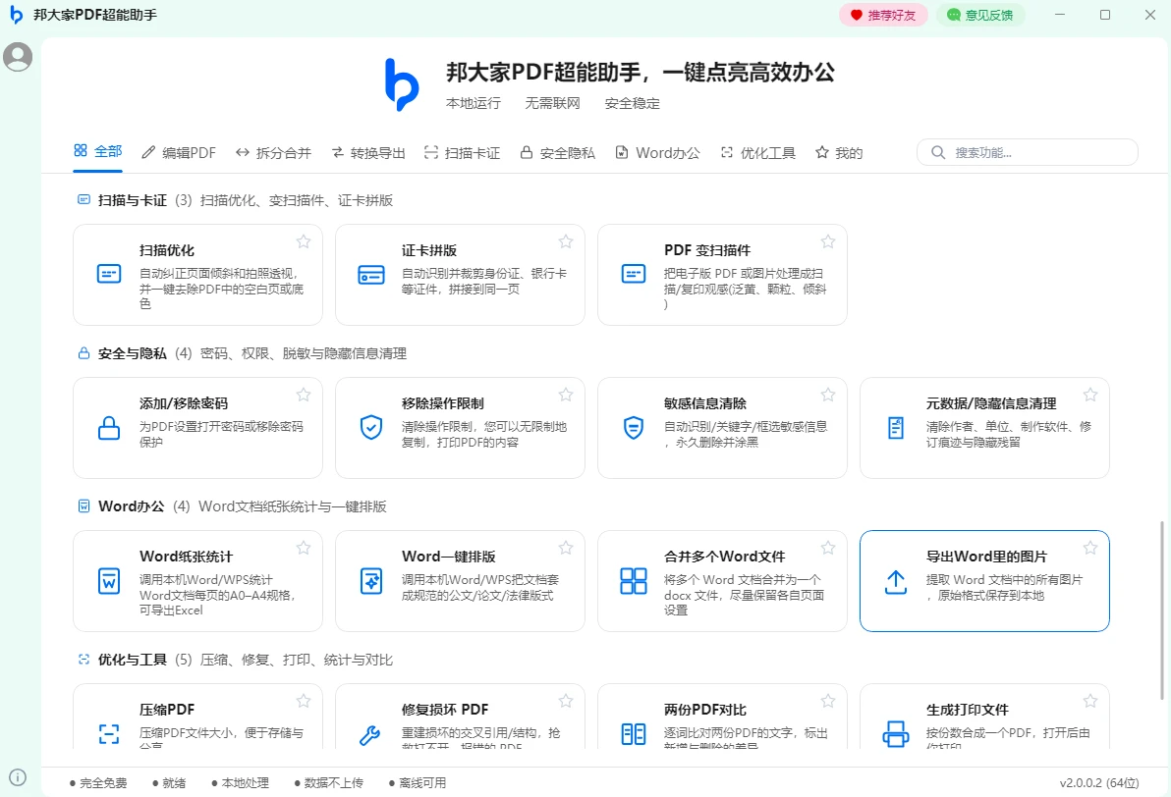1171x797 pixels.
Task: Switch to the 编辑PDF tab
Action: pyautogui.click(x=179, y=153)
